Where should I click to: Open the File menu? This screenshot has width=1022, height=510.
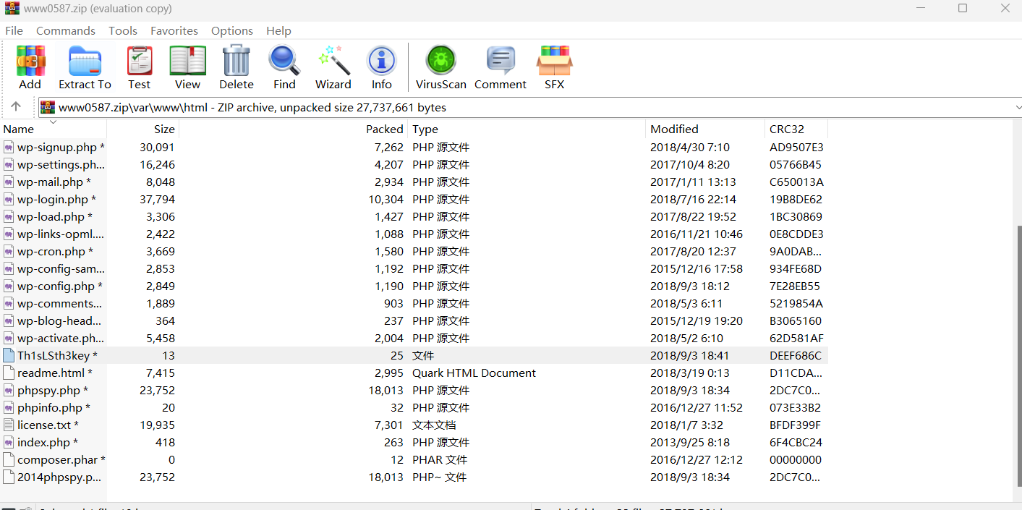14,30
